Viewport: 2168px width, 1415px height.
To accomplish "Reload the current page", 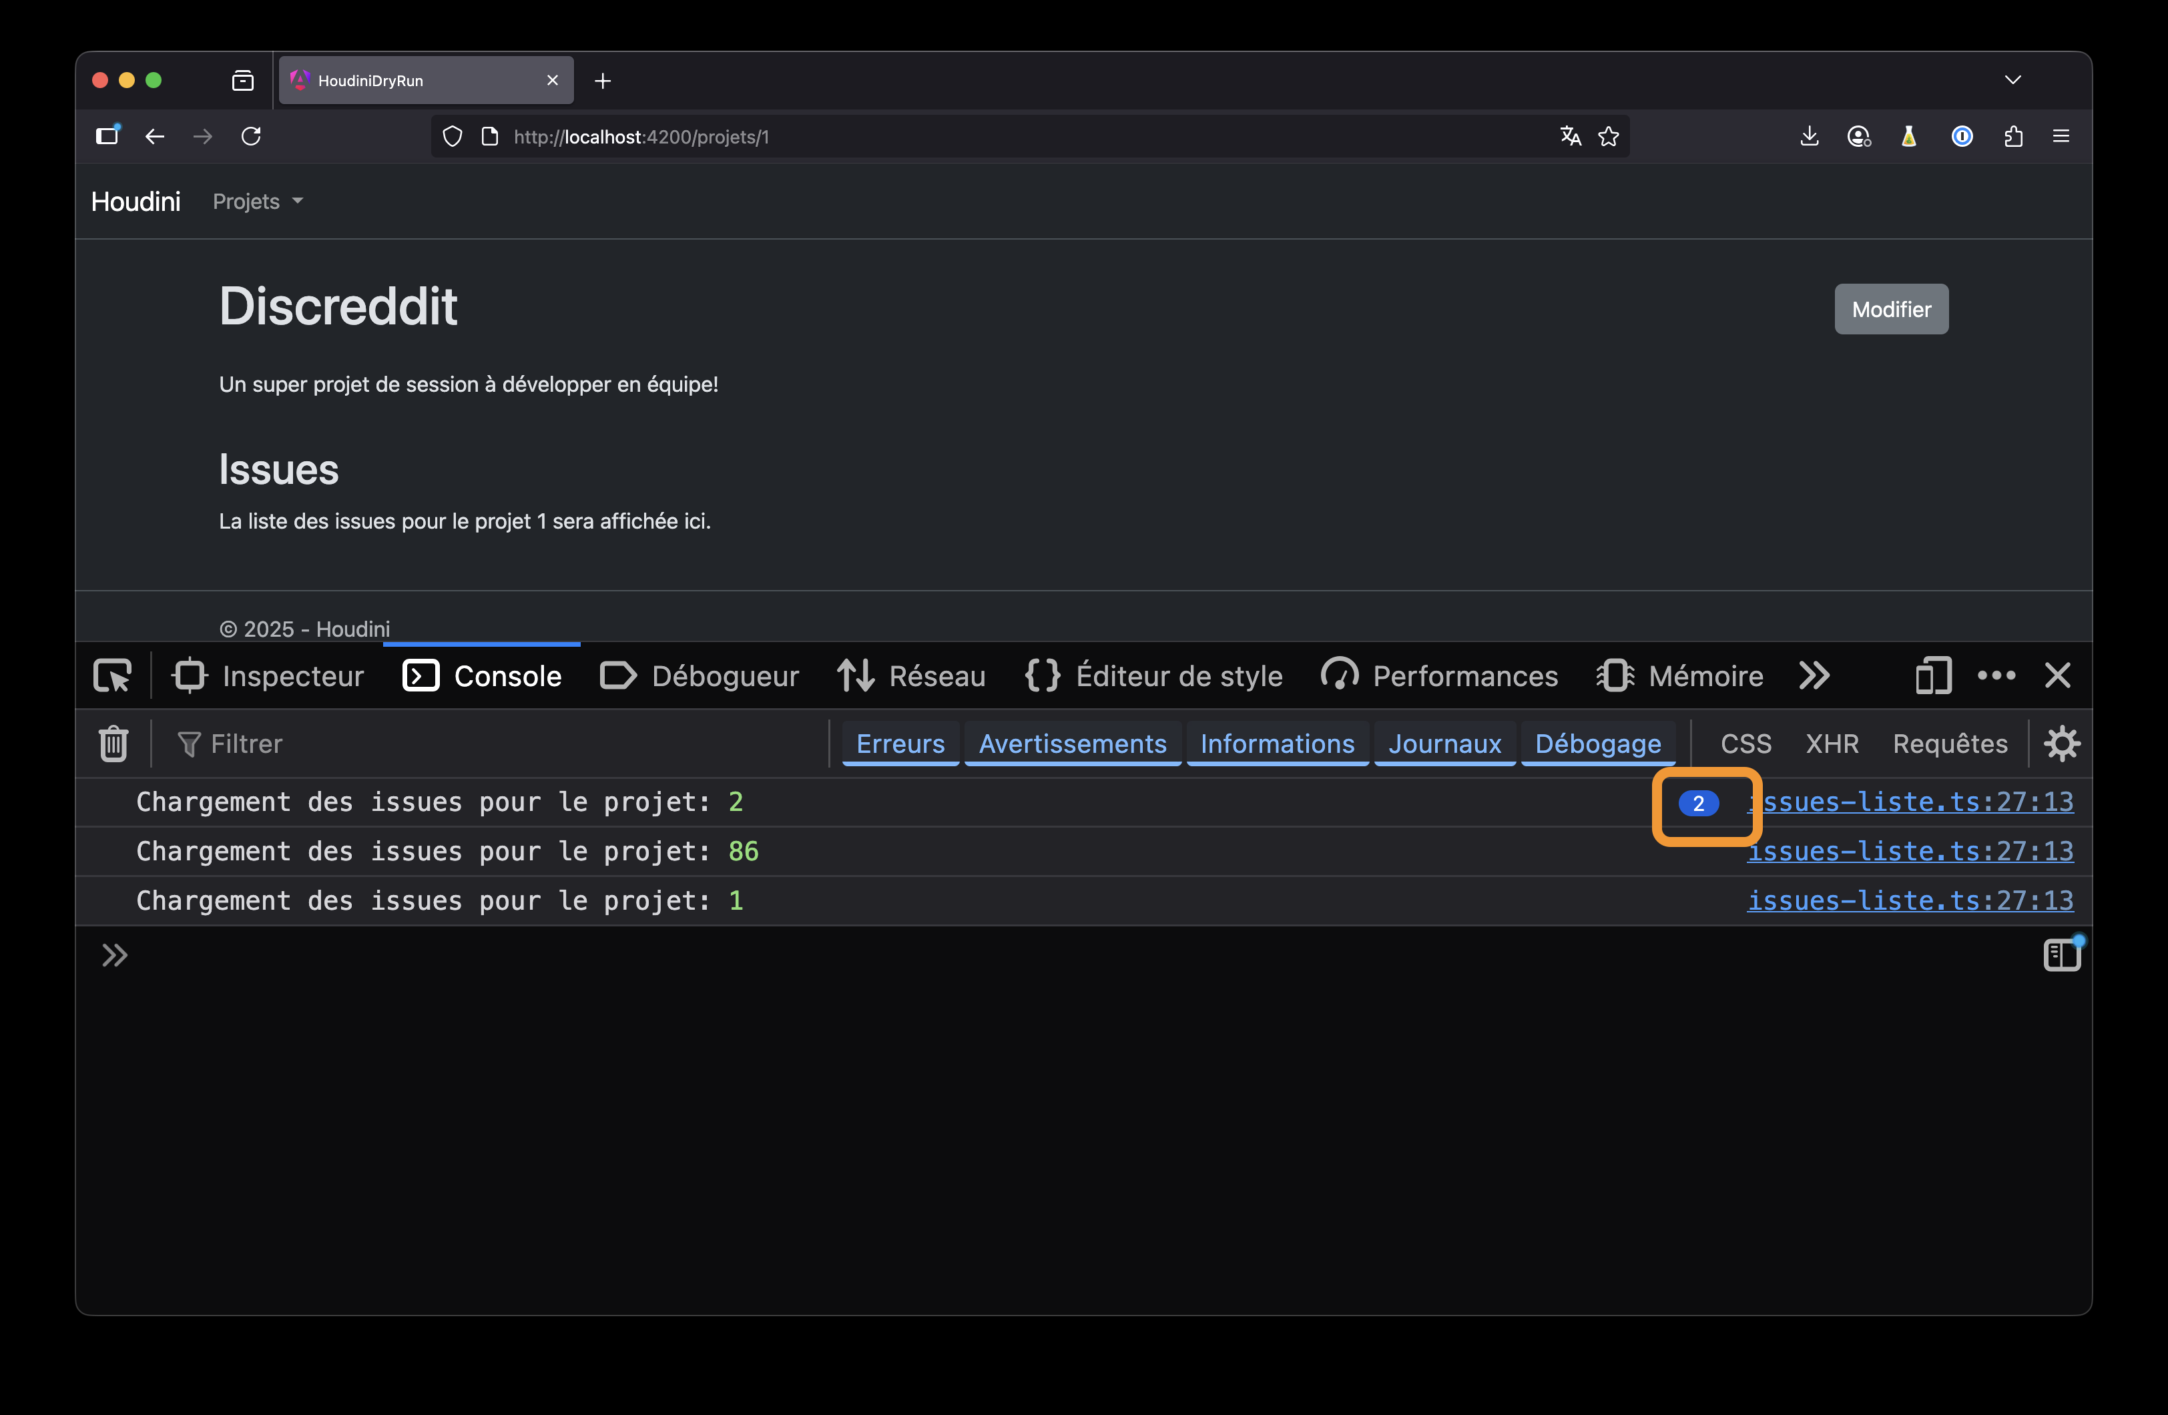I will [252, 137].
